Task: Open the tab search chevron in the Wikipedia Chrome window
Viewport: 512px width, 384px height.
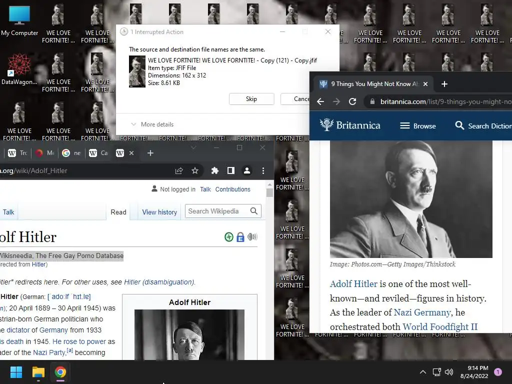Action: (193, 147)
